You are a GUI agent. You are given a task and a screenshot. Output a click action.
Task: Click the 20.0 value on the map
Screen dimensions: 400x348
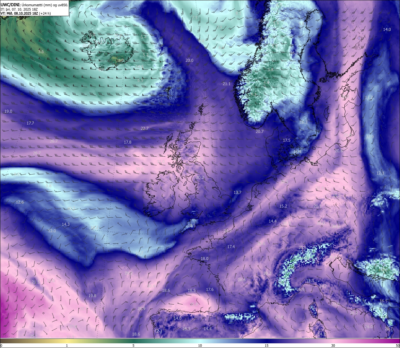(189, 61)
